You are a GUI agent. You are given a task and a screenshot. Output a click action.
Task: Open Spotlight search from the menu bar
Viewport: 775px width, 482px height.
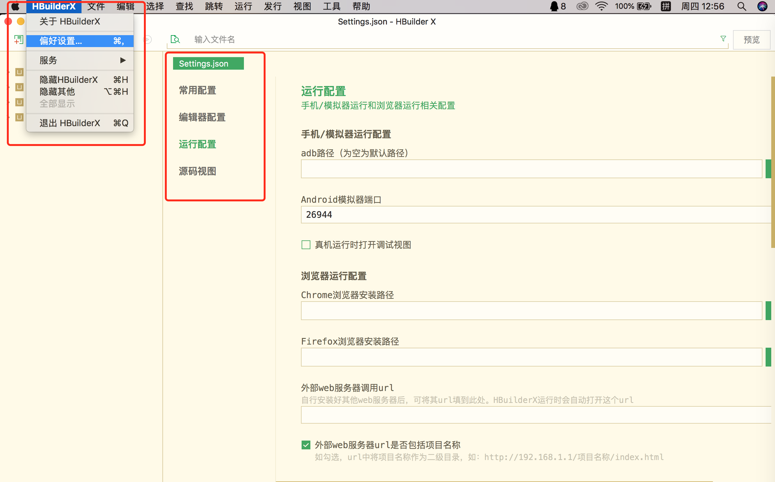(x=741, y=6)
